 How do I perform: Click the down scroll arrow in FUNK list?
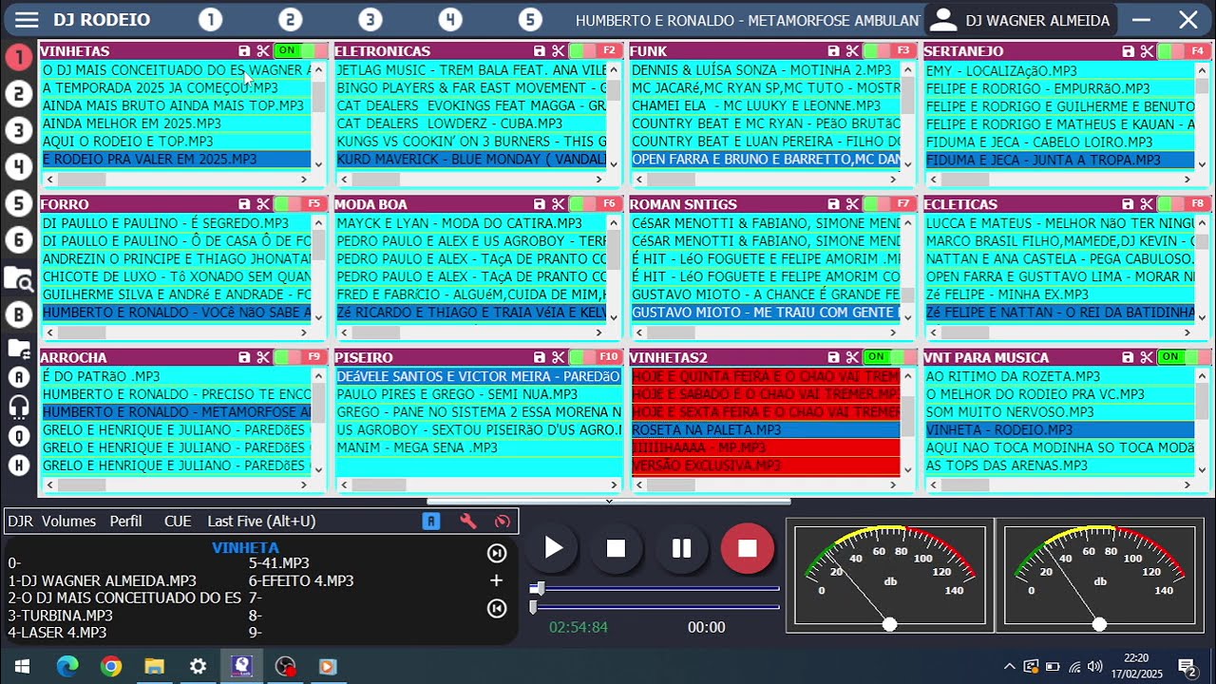907,163
